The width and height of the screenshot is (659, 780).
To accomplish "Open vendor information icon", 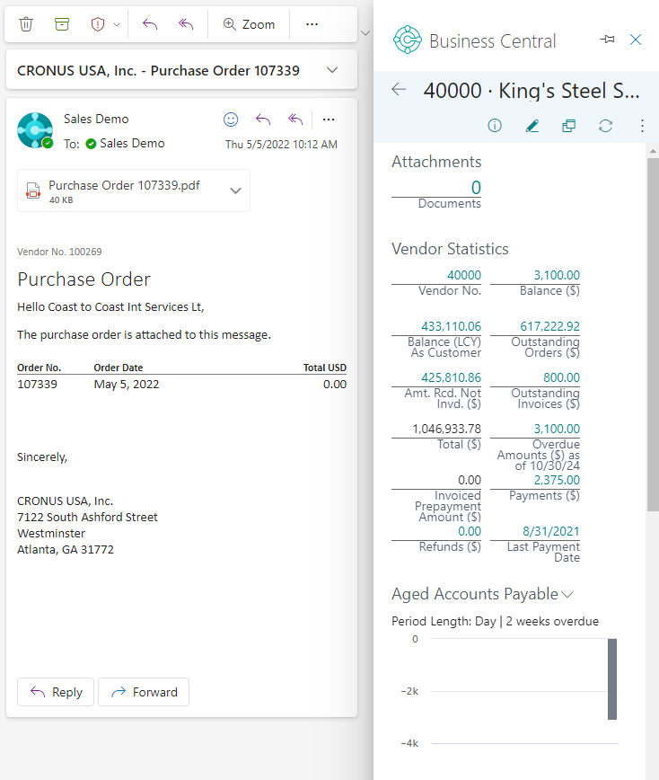I will (495, 126).
